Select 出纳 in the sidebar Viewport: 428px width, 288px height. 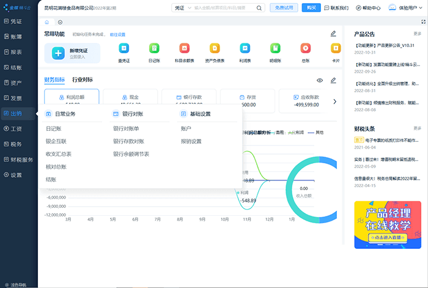18,113
